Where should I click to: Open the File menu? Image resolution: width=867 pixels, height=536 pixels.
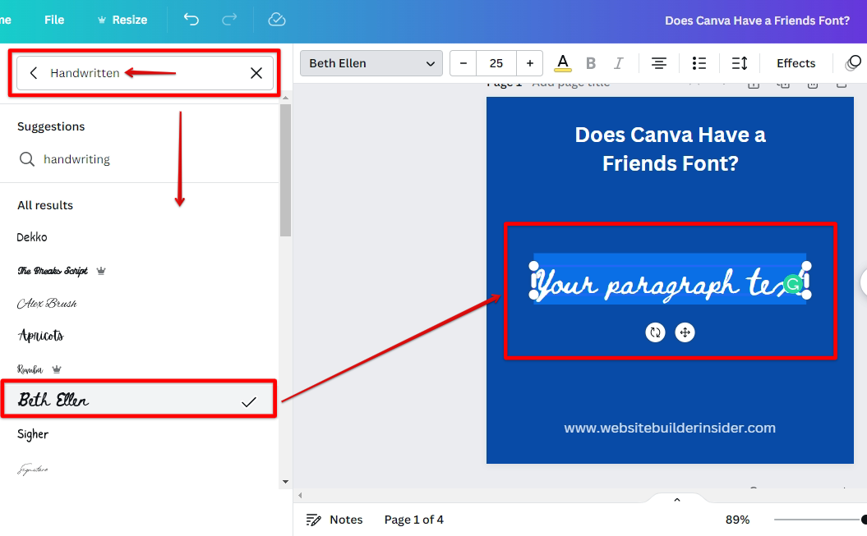point(54,20)
